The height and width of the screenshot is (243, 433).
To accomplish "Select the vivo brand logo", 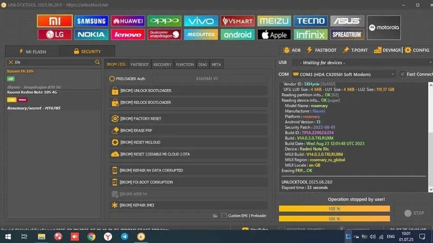I will pyautogui.click(x=201, y=21).
